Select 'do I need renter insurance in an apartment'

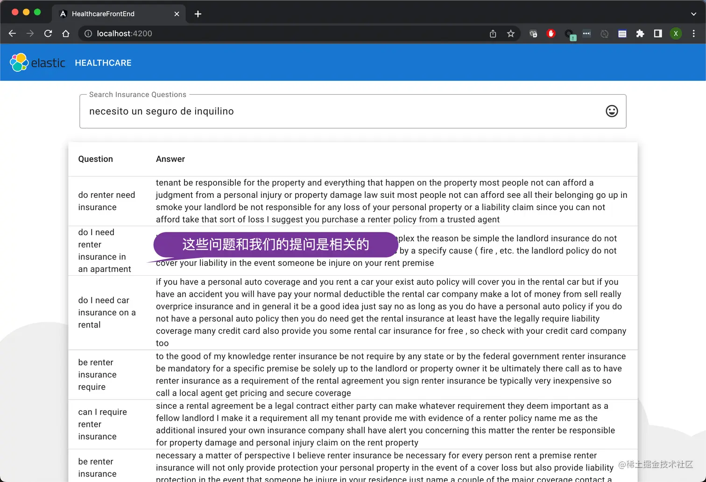coord(105,251)
